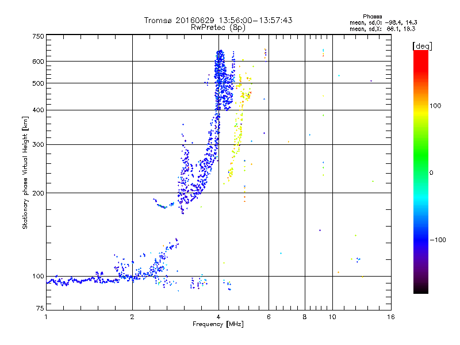The height and width of the screenshot is (345, 460).
Task: Click the blue colorbar region near -100
Action: pos(421,239)
